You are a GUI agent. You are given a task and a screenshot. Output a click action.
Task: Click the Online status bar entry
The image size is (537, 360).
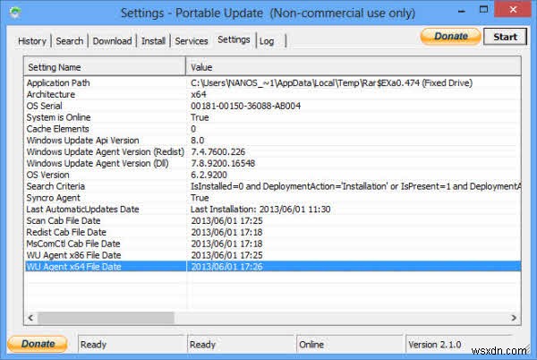(x=349, y=344)
